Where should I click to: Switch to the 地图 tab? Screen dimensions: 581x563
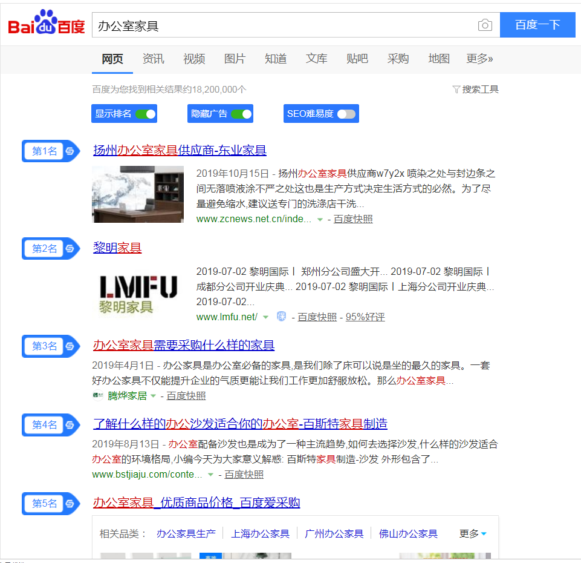(439, 59)
